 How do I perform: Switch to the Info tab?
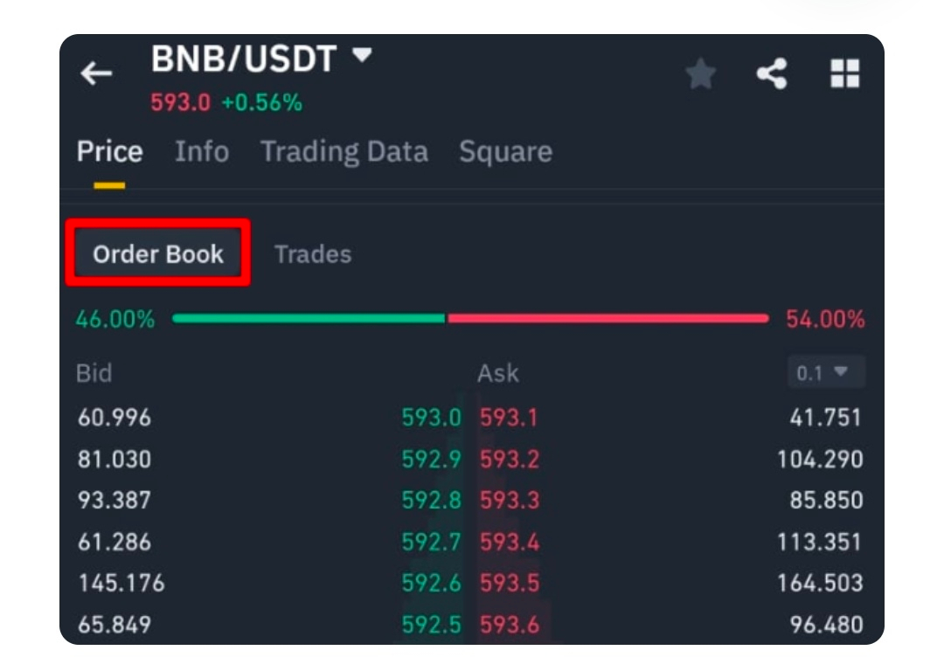point(202,152)
